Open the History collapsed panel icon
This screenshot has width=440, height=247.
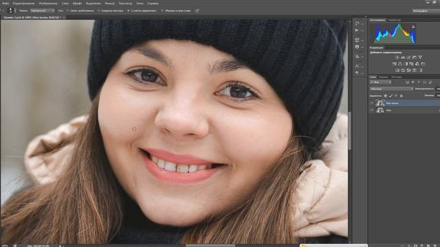point(357,23)
